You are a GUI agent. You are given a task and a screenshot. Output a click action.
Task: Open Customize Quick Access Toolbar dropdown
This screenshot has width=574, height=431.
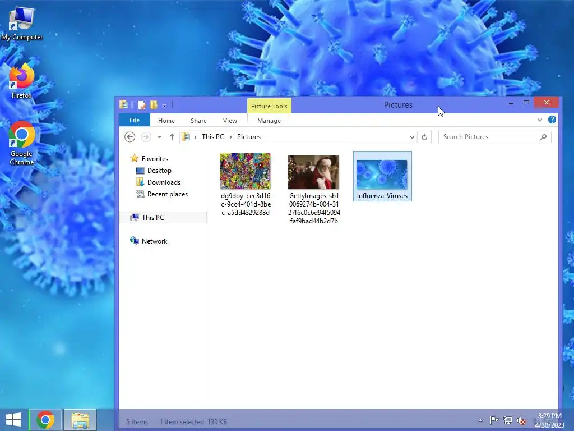tap(164, 106)
